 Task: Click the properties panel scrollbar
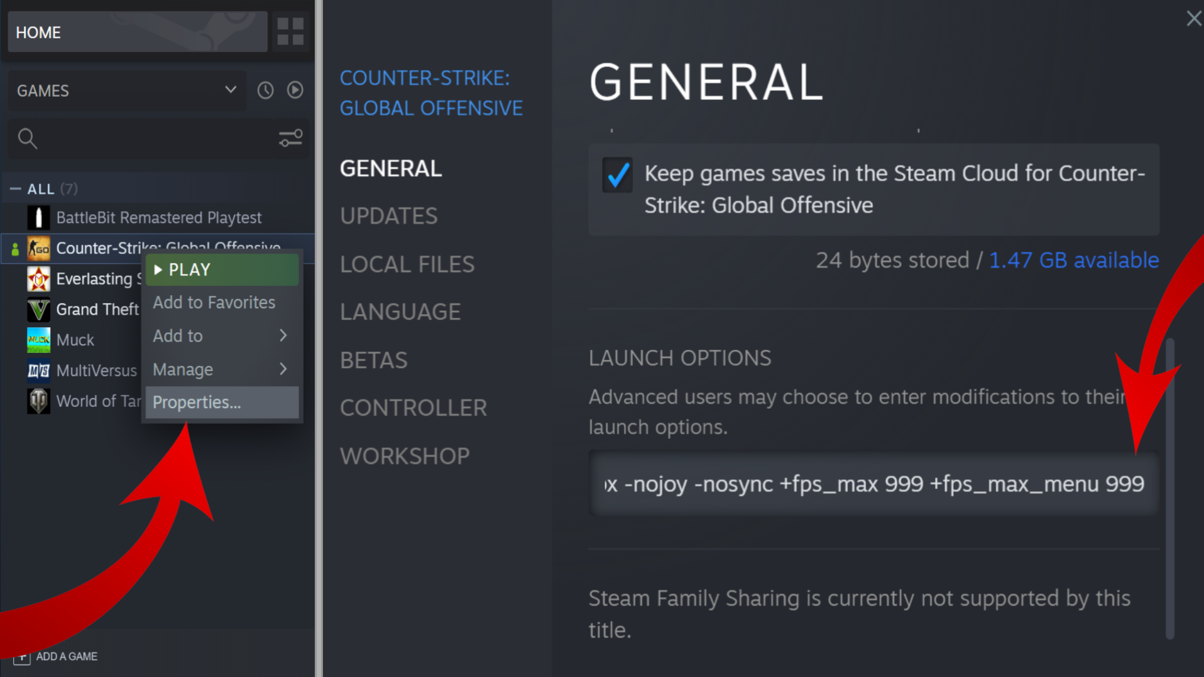tap(1169, 489)
